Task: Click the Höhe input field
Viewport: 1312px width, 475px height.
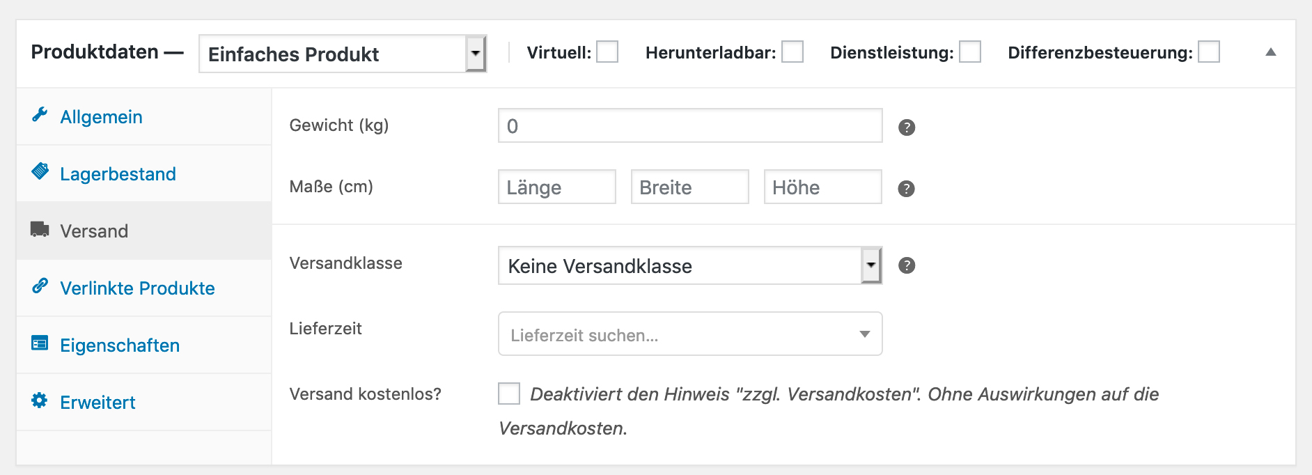Action: click(823, 187)
